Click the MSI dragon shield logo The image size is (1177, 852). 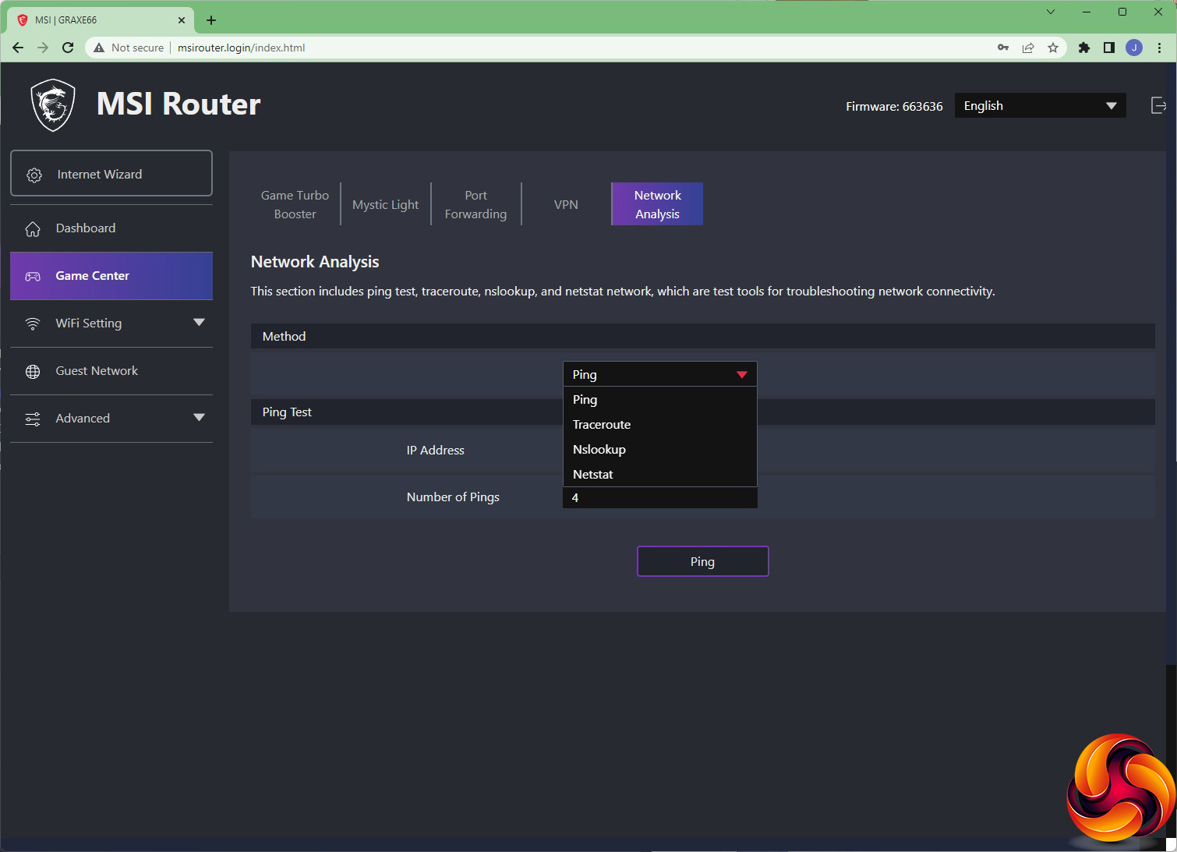coord(53,105)
